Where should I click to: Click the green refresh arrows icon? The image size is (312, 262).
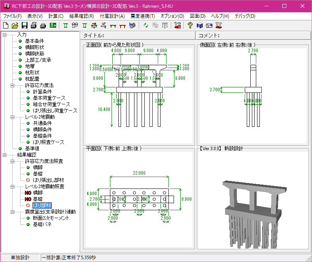click(x=146, y=26)
